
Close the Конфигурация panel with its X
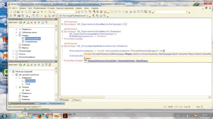click(56, 19)
